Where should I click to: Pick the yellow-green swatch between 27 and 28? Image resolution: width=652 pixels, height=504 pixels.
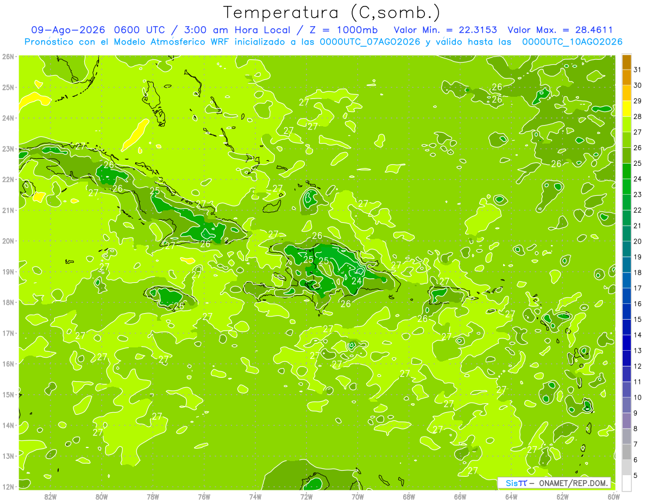pyautogui.click(x=626, y=124)
